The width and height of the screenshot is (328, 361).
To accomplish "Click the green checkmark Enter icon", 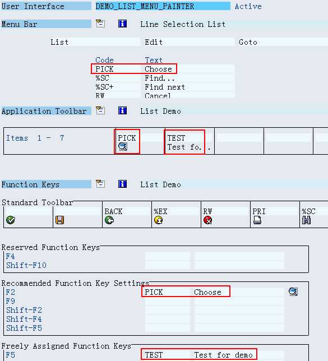I will pos(11,220).
